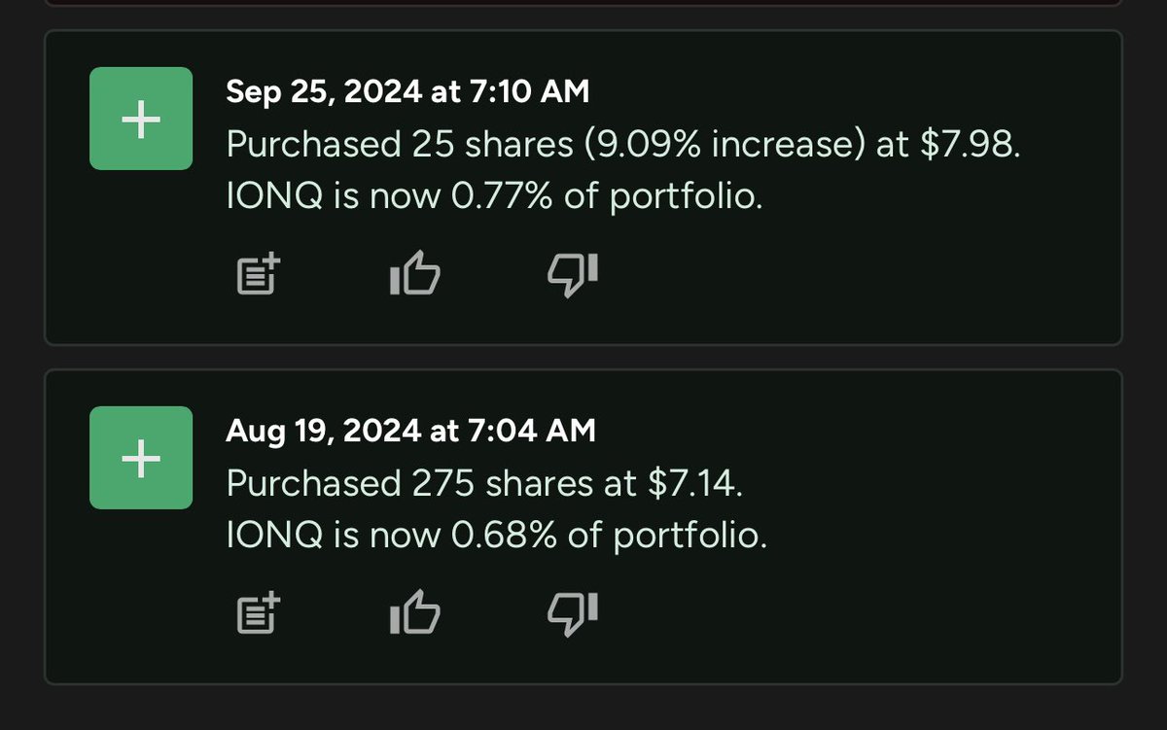Like the 25 shares purchase with thumbs up
Image resolution: width=1167 pixels, height=730 pixels.
[414, 273]
